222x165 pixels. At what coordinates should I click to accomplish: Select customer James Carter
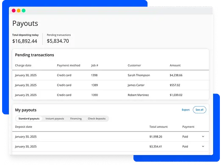click(x=136, y=85)
